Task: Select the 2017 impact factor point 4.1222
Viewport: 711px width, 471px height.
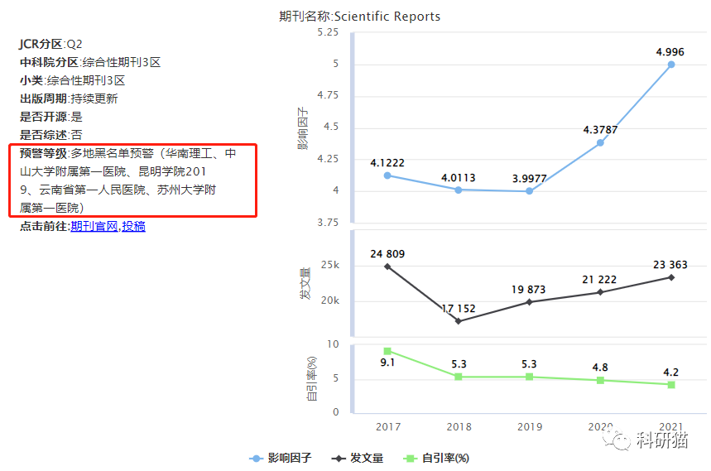Action: 387,175
